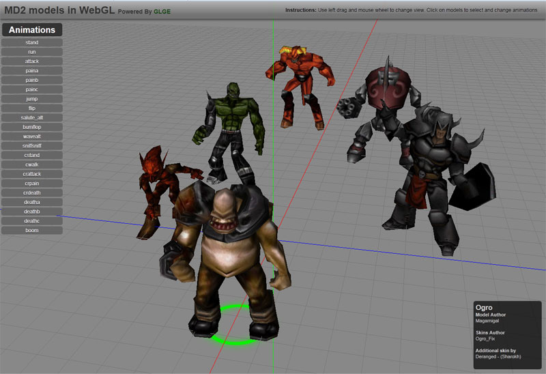Play the deatha animation
The height and width of the screenshot is (374, 546).
(x=32, y=202)
